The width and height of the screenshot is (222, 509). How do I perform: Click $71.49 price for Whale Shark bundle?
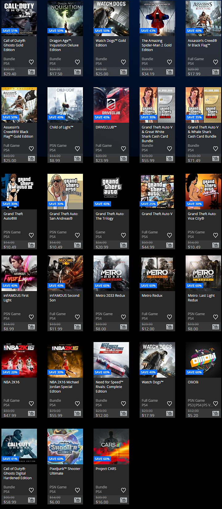(194, 160)
